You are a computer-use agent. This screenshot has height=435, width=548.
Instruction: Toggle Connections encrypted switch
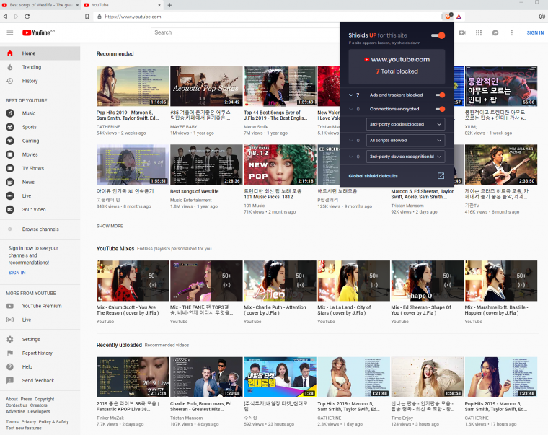coord(441,109)
